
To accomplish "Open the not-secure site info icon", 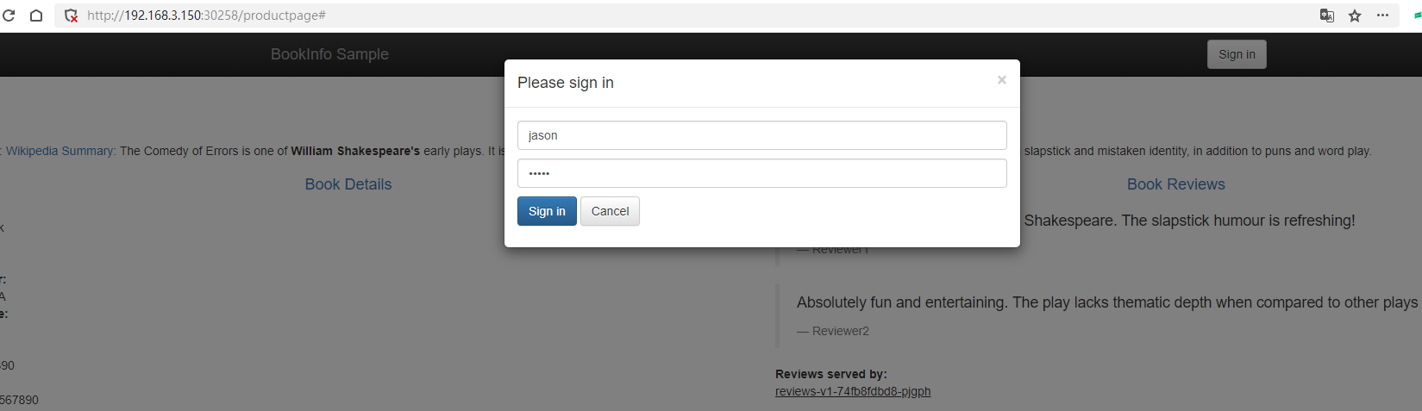I will click(x=72, y=16).
